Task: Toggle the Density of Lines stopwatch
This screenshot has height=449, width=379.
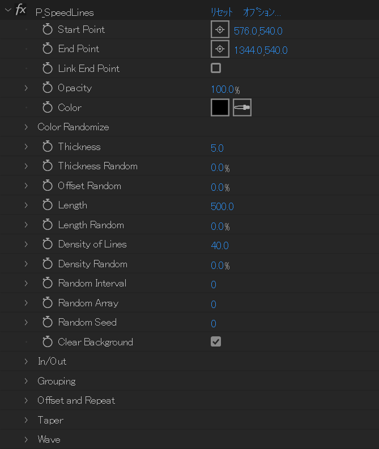Action: 48,244
